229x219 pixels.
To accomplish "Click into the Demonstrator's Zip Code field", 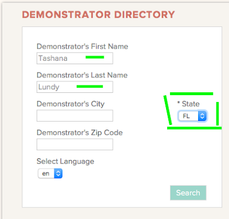I will pos(75,144).
